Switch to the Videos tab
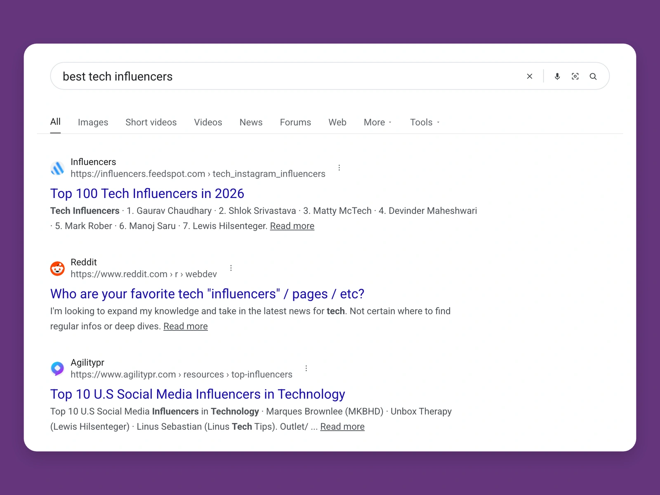 click(208, 123)
